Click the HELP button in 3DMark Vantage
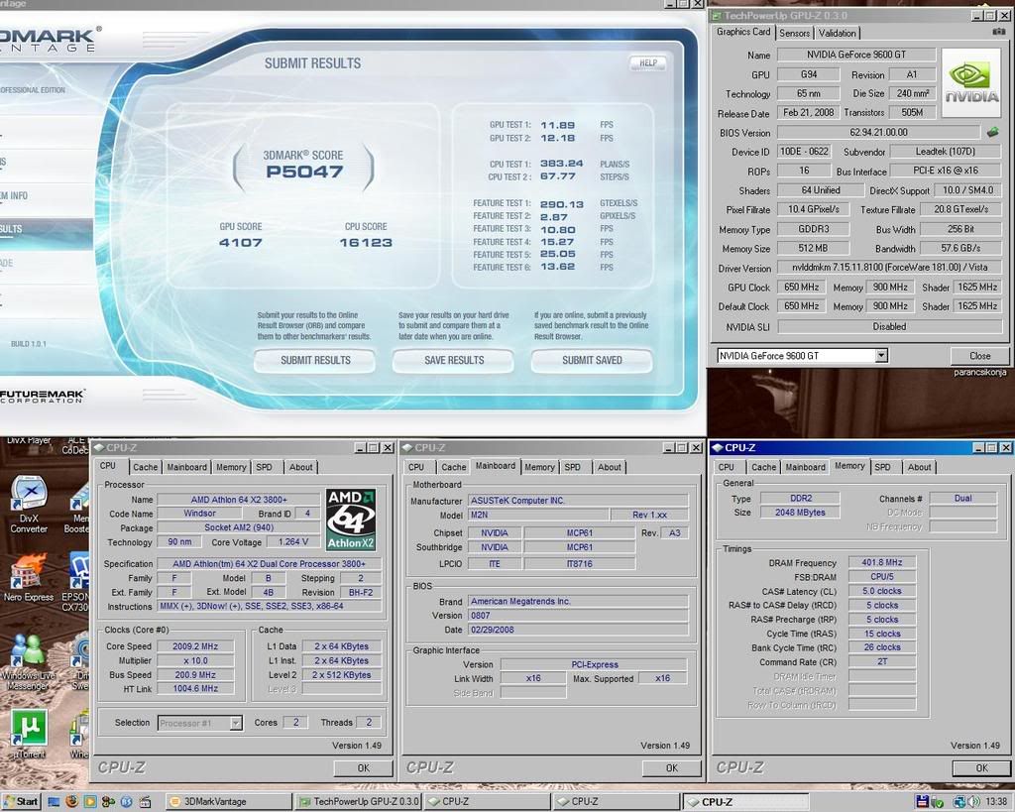1015x812 pixels. click(x=648, y=63)
